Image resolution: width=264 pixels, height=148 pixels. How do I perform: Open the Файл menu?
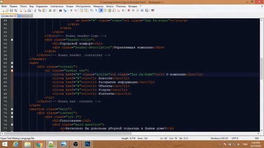4,6
